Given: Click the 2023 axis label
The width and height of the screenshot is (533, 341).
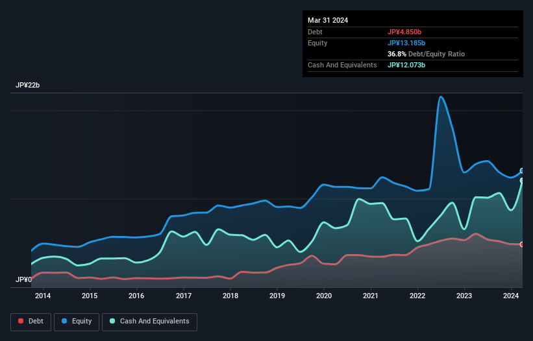Looking at the screenshot, I should pyautogui.click(x=464, y=296).
